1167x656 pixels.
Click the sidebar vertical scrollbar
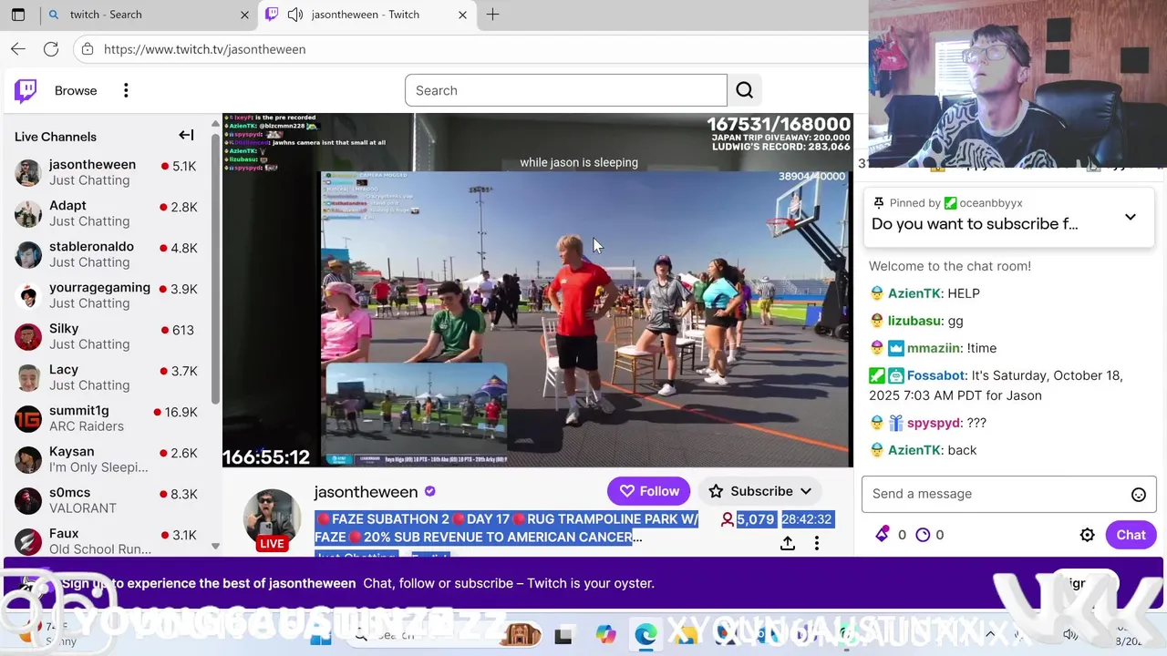[x=215, y=271]
